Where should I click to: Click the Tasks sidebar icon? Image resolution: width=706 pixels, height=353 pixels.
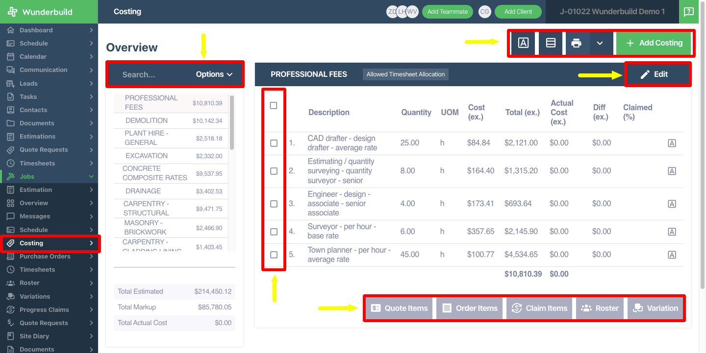click(x=10, y=97)
